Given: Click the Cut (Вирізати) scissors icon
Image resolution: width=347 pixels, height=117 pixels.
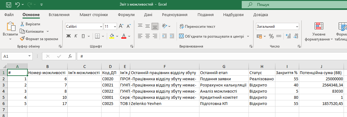Looking at the screenshot, I should click(22, 24).
